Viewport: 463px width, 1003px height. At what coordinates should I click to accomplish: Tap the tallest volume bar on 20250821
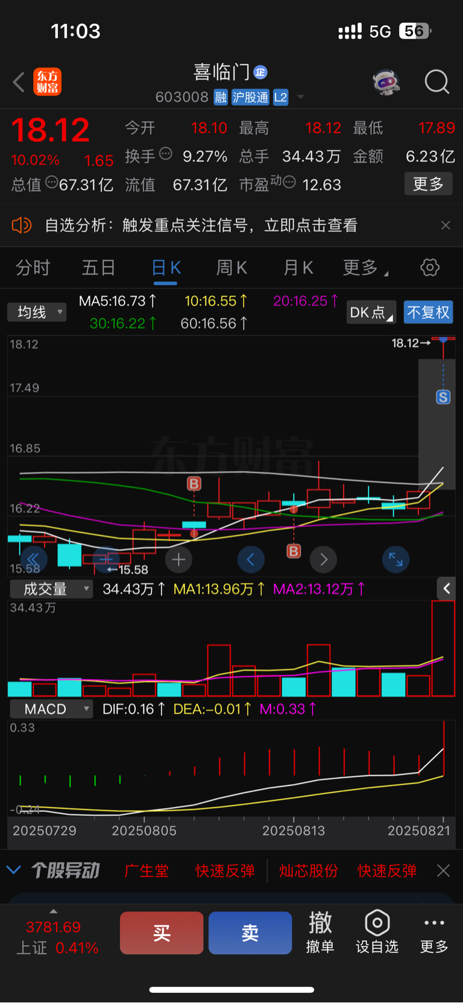coord(443,648)
